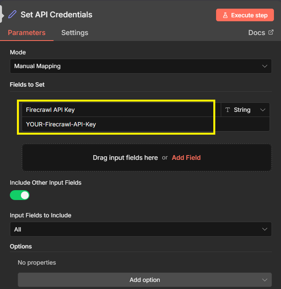The image size is (281, 289).
Task: Click the pencil icon beside the node title
Action: [x=13, y=15]
